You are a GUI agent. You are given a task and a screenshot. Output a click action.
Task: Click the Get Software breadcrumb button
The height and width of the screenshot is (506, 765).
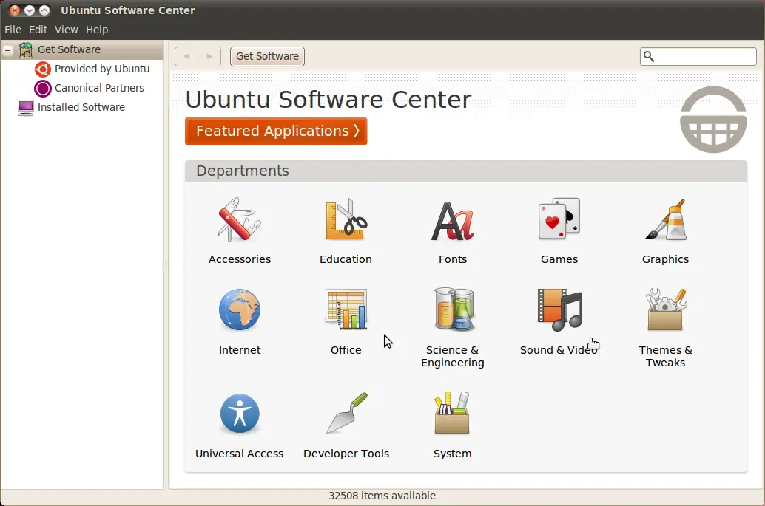click(x=267, y=56)
